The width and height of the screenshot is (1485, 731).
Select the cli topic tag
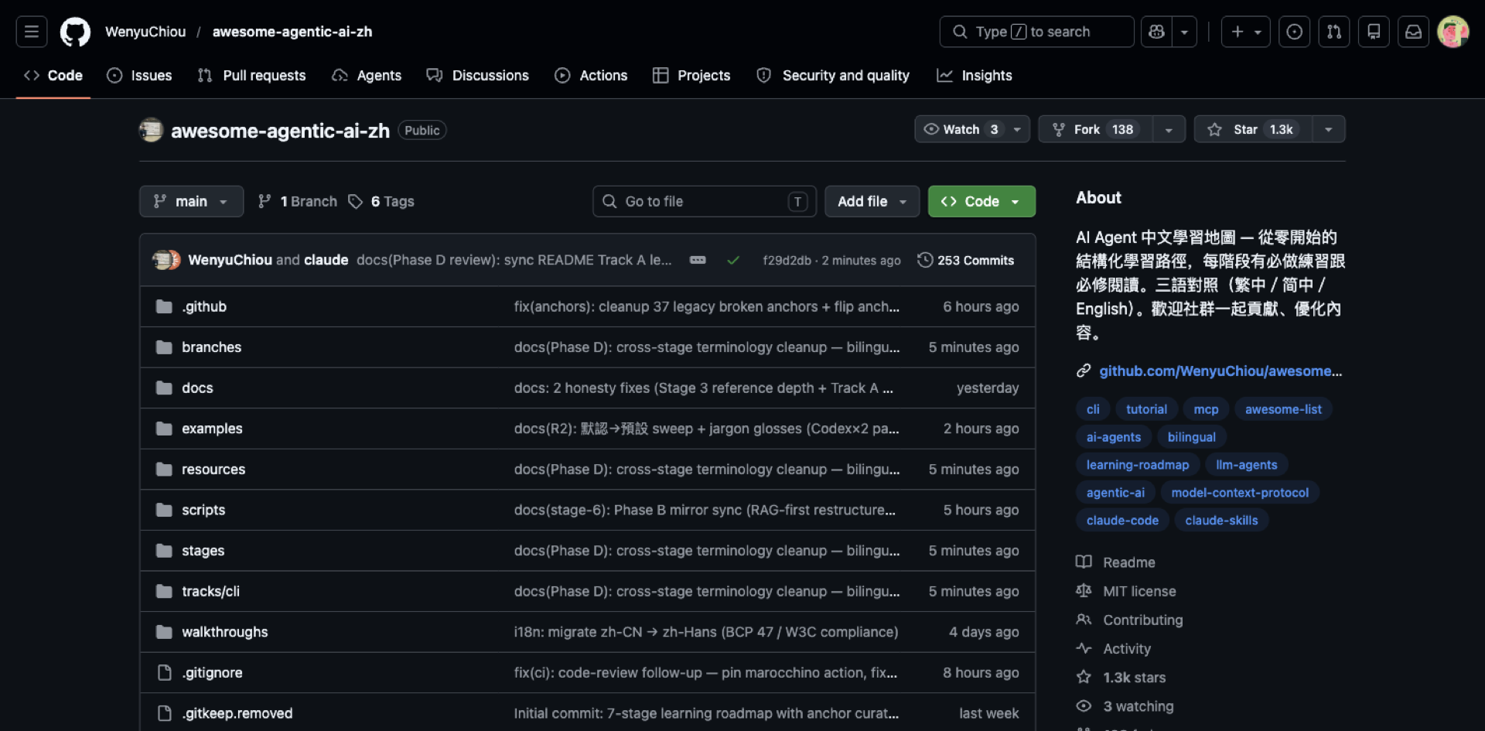pos(1093,409)
